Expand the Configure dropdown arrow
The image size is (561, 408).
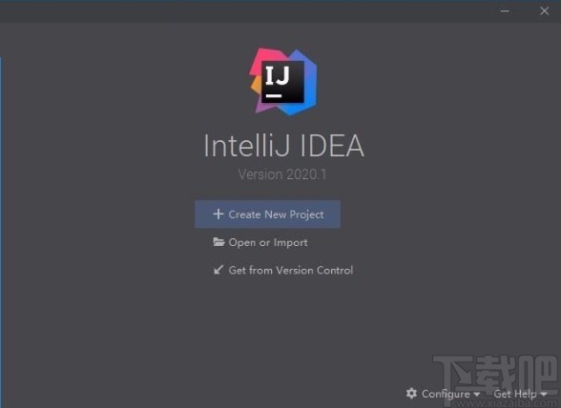[x=477, y=394]
